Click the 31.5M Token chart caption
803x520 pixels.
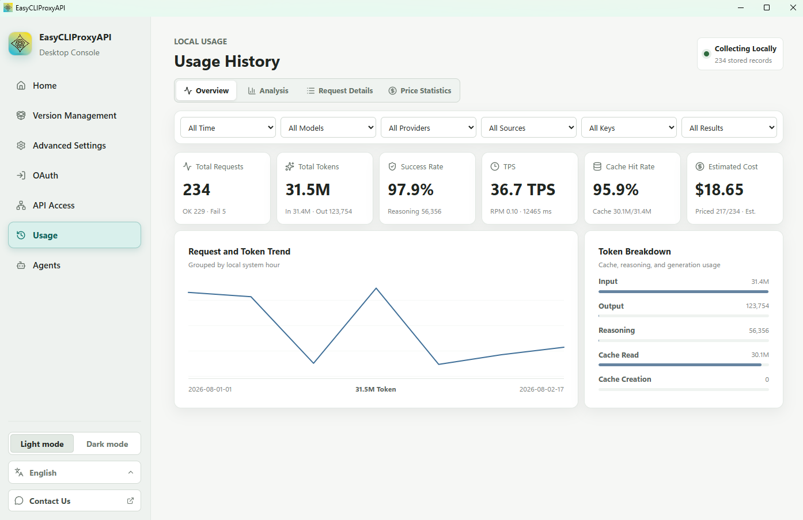pyautogui.click(x=376, y=389)
